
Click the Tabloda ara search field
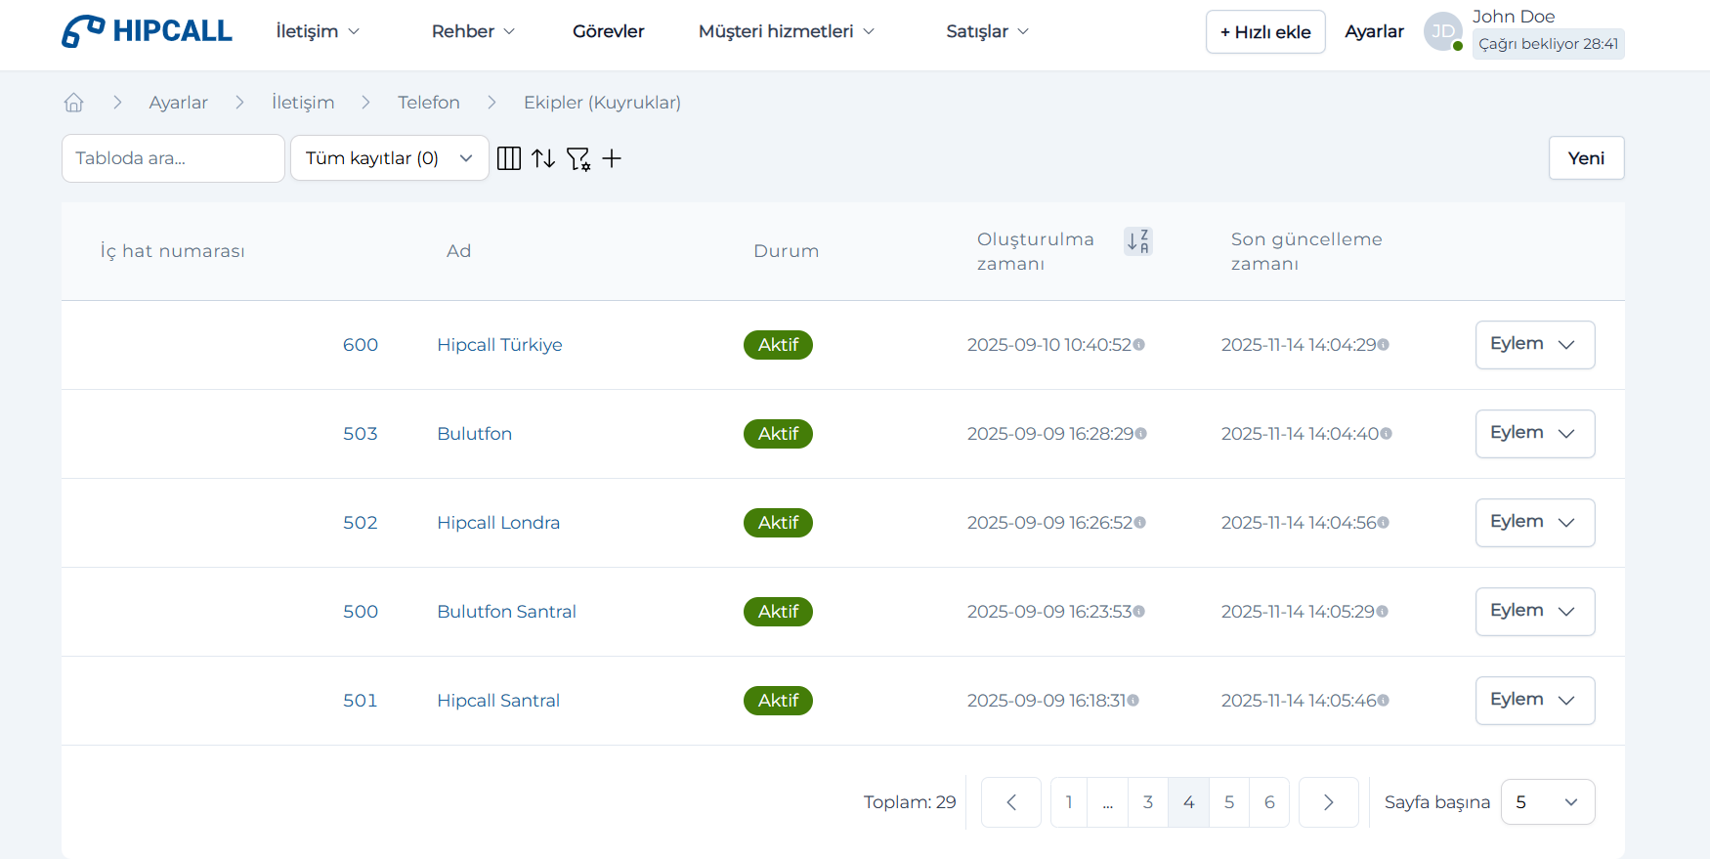pyautogui.click(x=173, y=158)
